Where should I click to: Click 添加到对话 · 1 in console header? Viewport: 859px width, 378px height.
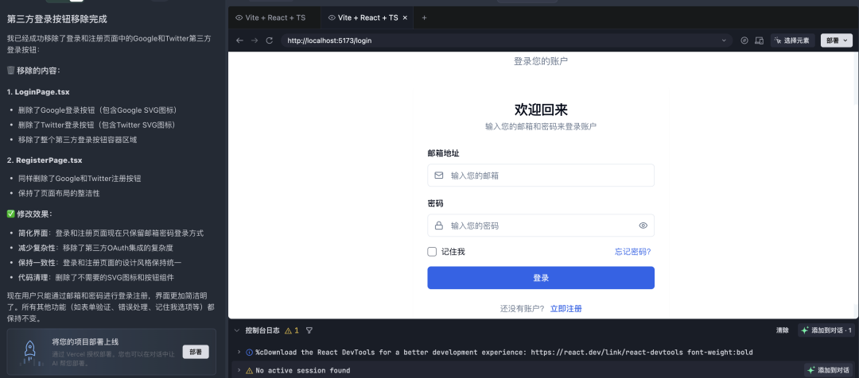point(826,330)
